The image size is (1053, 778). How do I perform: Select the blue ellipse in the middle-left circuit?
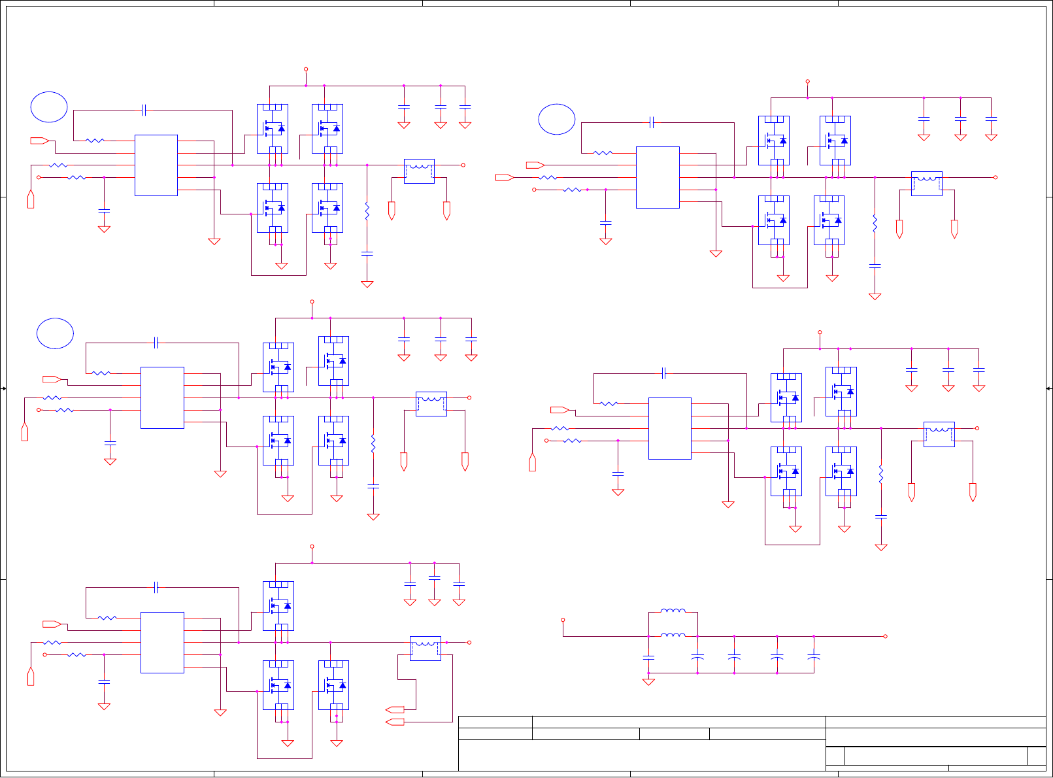(x=55, y=333)
